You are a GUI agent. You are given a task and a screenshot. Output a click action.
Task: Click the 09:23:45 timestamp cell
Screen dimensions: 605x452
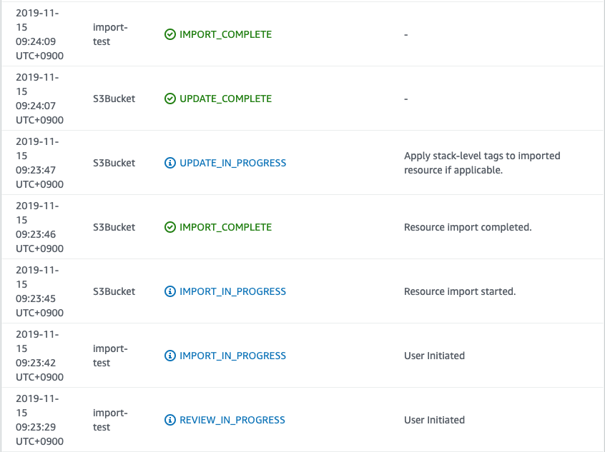(39, 291)
